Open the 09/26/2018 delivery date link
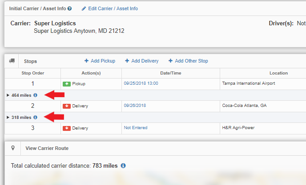 tap(135, 106)
